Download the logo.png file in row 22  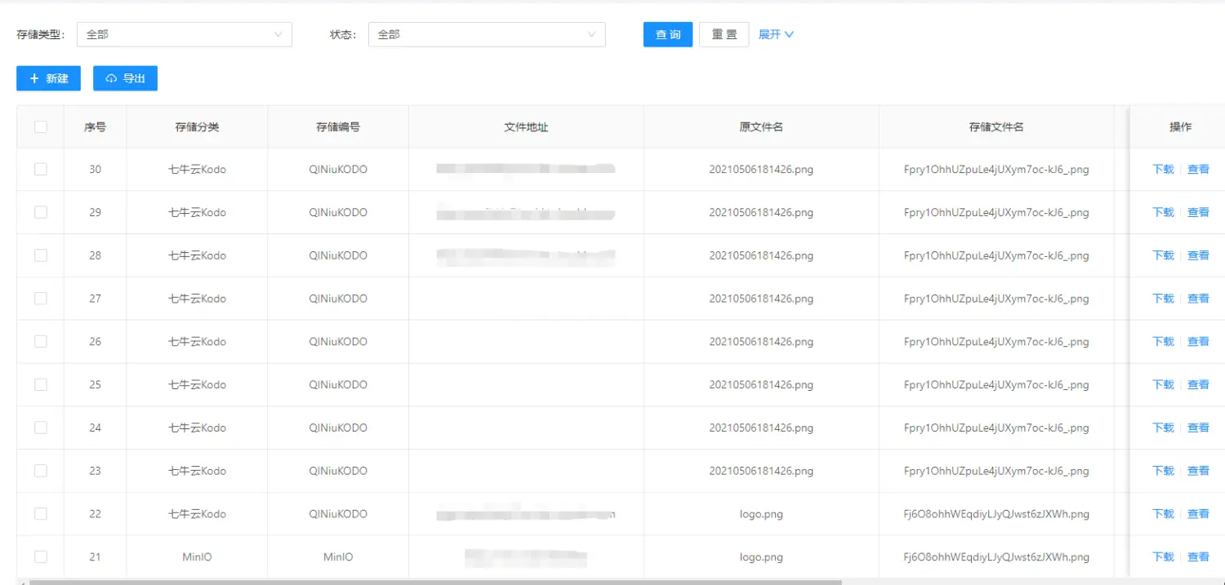pos(1163,514)
